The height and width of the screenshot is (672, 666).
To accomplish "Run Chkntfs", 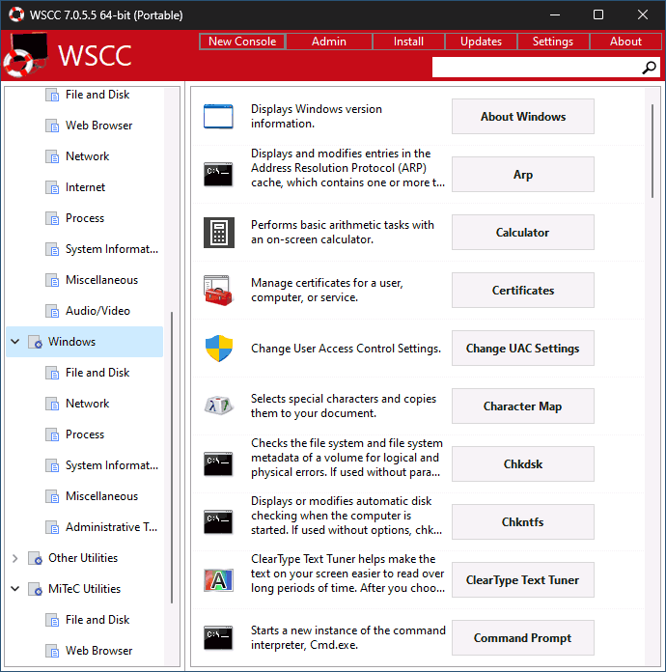I will click(523, 521).
